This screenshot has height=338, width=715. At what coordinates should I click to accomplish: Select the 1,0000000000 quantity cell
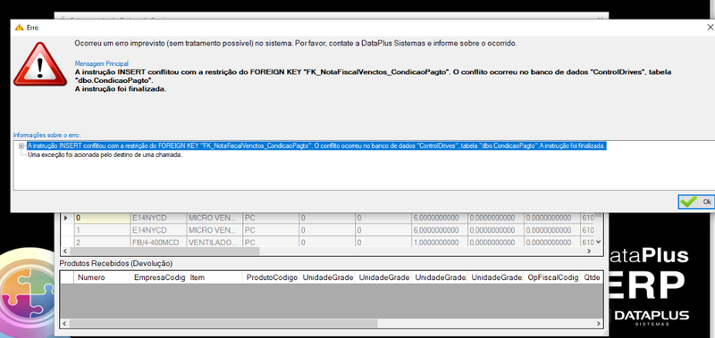(x=439, y=242)
